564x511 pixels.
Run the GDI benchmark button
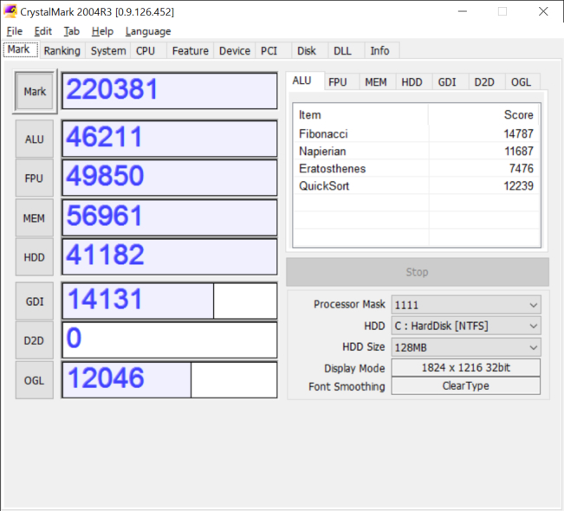pos(34,301)
